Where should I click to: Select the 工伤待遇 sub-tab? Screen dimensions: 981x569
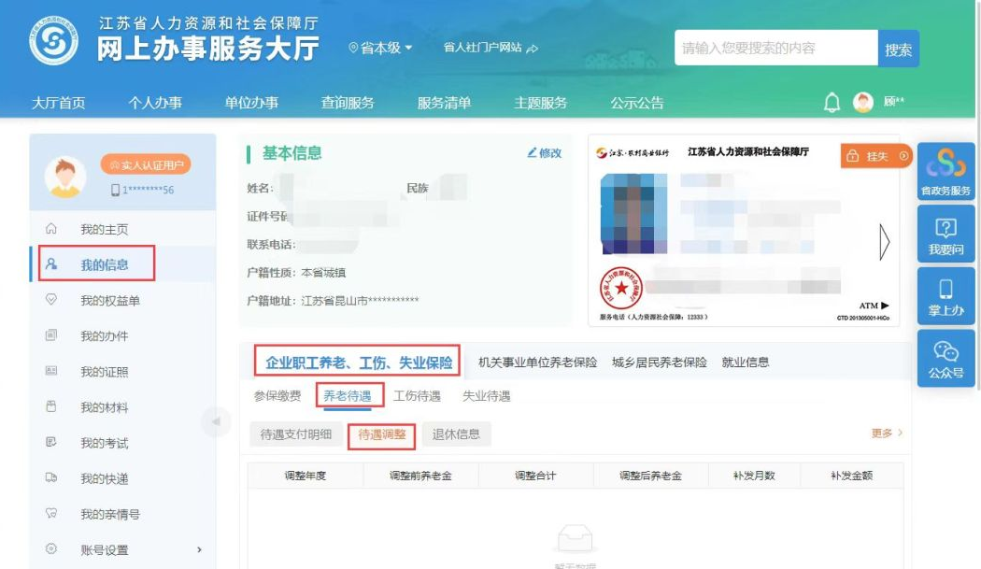(x=417, y=396)
